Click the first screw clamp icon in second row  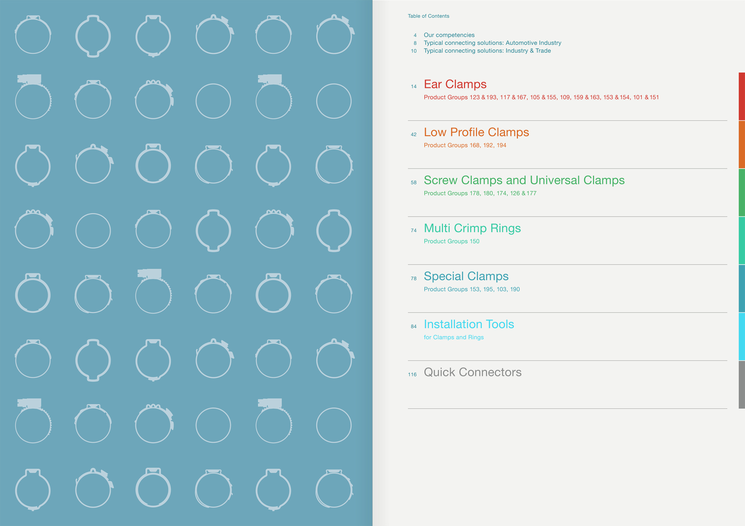point(33,98)
